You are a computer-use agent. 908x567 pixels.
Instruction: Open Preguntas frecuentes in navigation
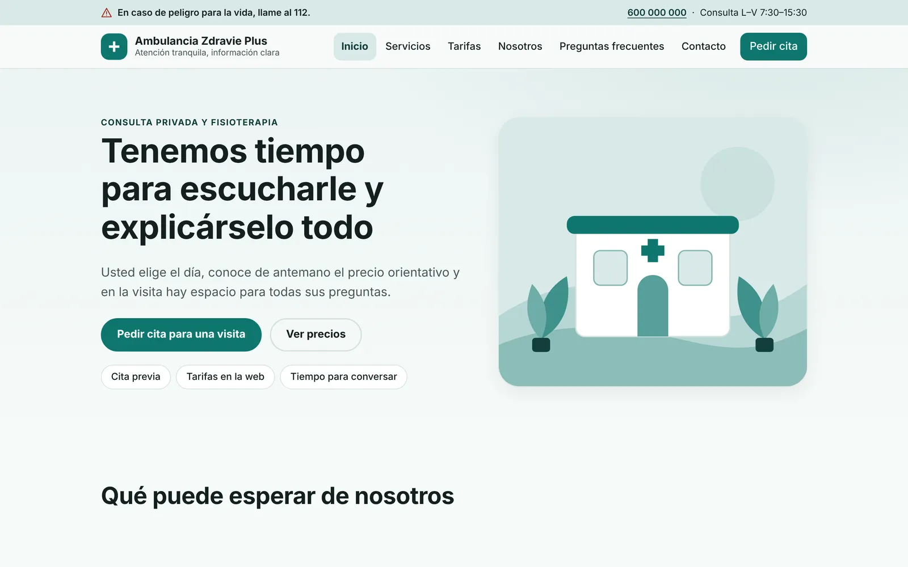click(612, 46)
